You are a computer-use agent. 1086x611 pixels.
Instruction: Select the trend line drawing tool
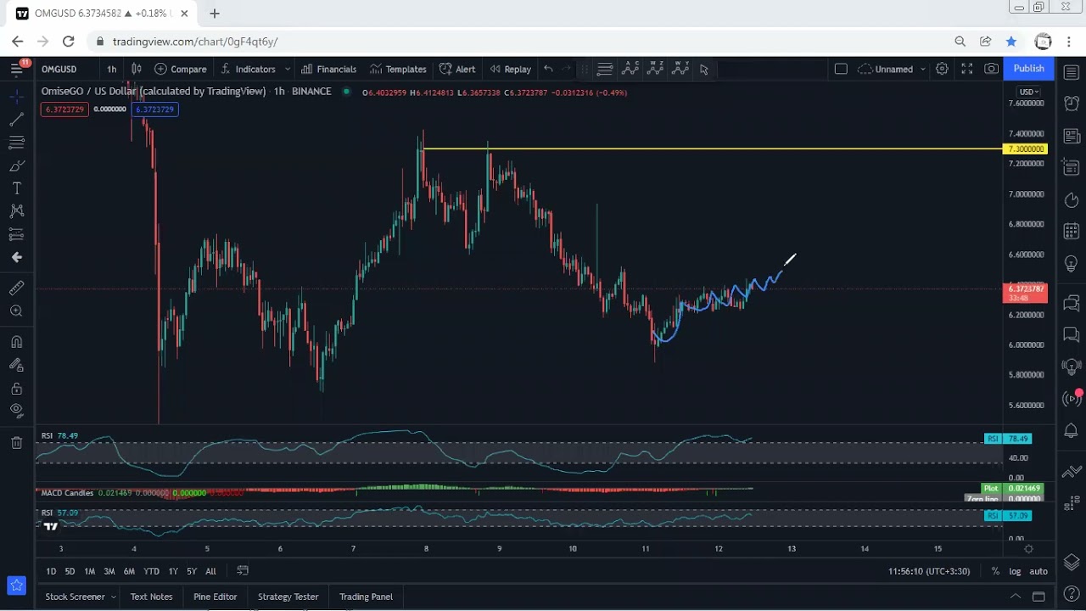pyautogui.click(x=16, y=120)
